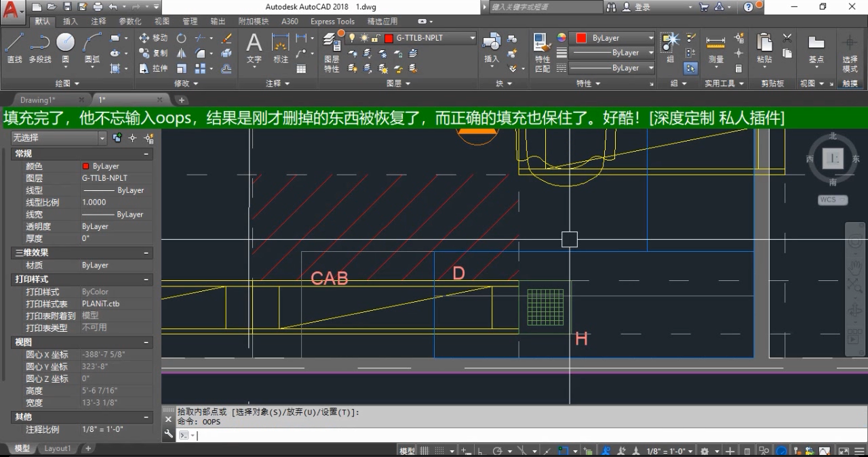Collapse the Plot Style (打印样式) section
The height and width of the screenshot is (457, 868).
click(x=146, y=280)
